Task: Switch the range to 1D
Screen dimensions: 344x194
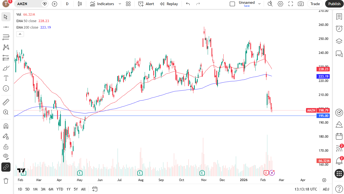Action: tap(20, 189)
